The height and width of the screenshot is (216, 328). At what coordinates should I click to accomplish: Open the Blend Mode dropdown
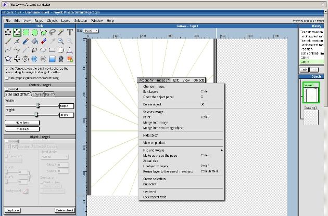coord(54,156)
